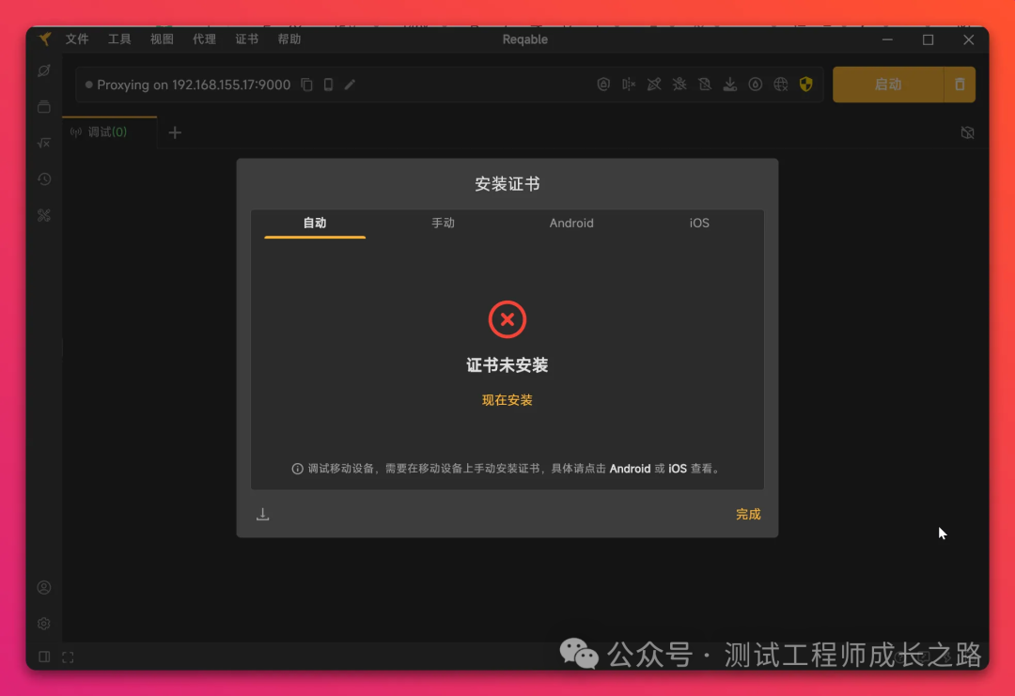Image resolution: width=1015 pixels, height=696 pixels.
Task: Click the 安装证书 dialog title
Action: coord(507,184)
